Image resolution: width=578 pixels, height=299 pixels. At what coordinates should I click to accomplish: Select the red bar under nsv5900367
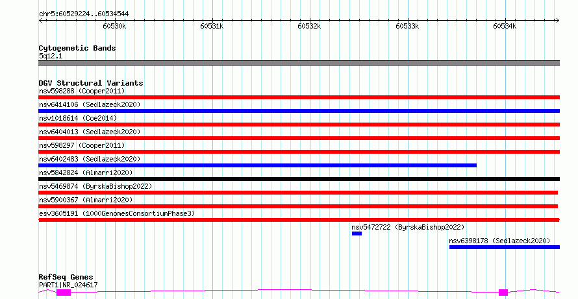click(x=298, y=206)
